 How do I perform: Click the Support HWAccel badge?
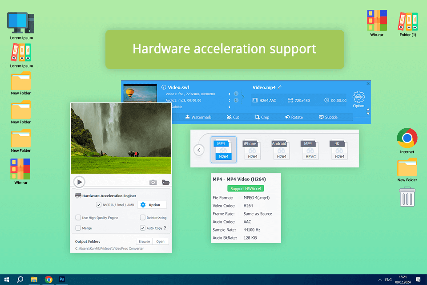point(246,188)
